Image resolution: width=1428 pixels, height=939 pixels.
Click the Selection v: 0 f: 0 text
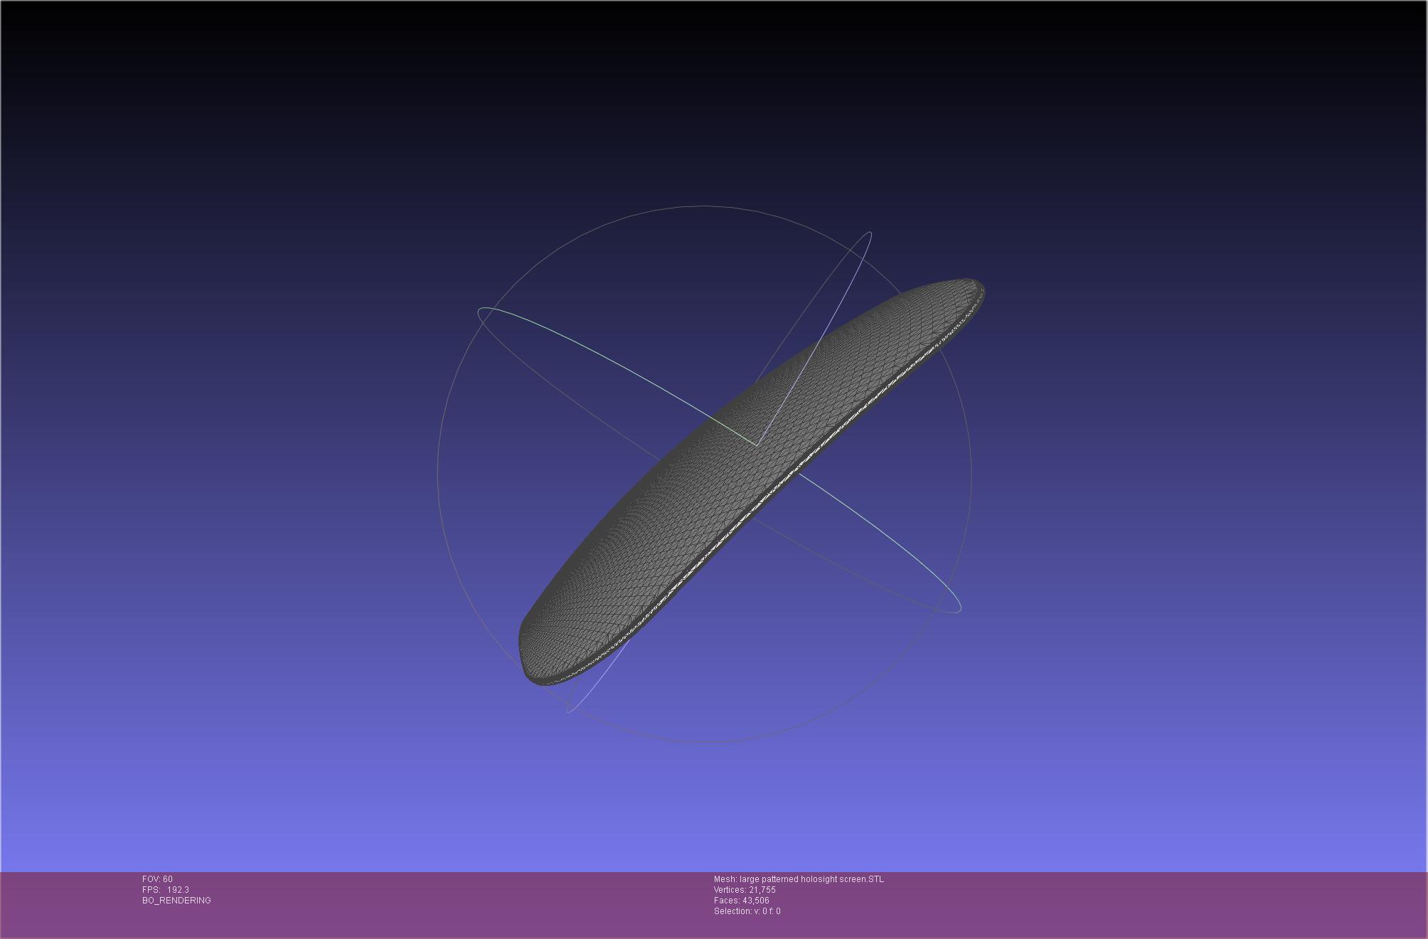(x=747, y=911)
